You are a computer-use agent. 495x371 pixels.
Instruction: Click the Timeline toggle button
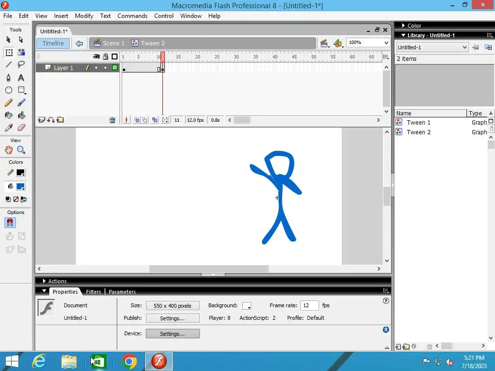(x=53, y=43)
